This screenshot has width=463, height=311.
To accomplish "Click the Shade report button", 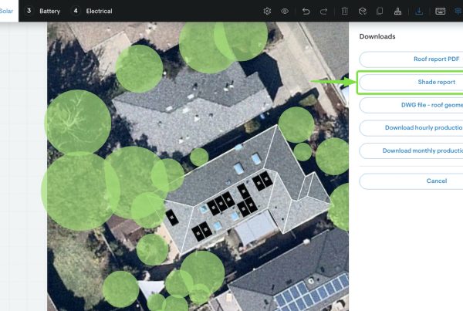I will [411, 82].
